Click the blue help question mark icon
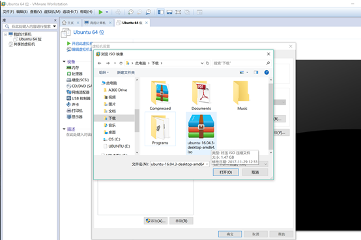Image resolution: width=361 pixels, height=240 pixels. point(267,72)
